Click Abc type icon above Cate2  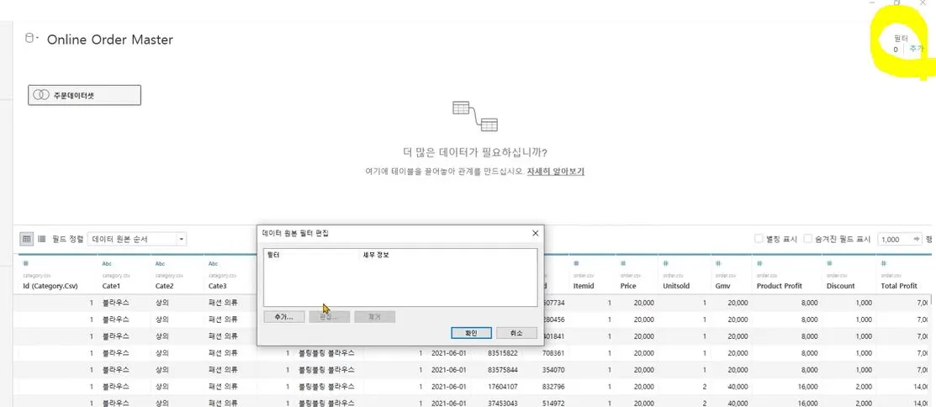click(x=161, y=263)
